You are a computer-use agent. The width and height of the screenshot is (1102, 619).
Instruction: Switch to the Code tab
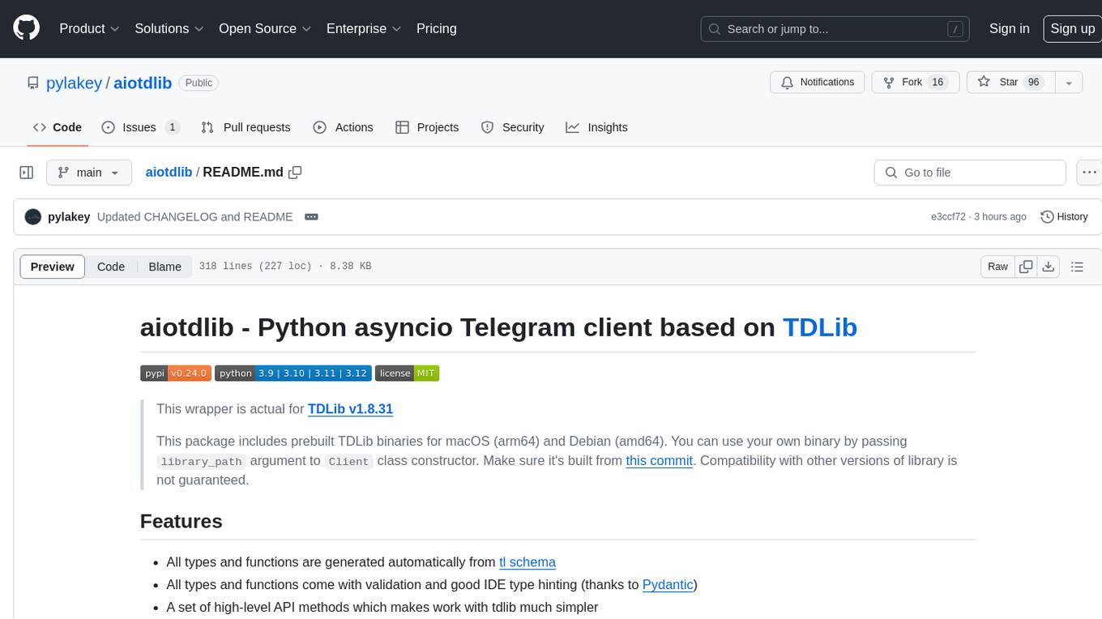pyautogui.click(x=57, y=127)
